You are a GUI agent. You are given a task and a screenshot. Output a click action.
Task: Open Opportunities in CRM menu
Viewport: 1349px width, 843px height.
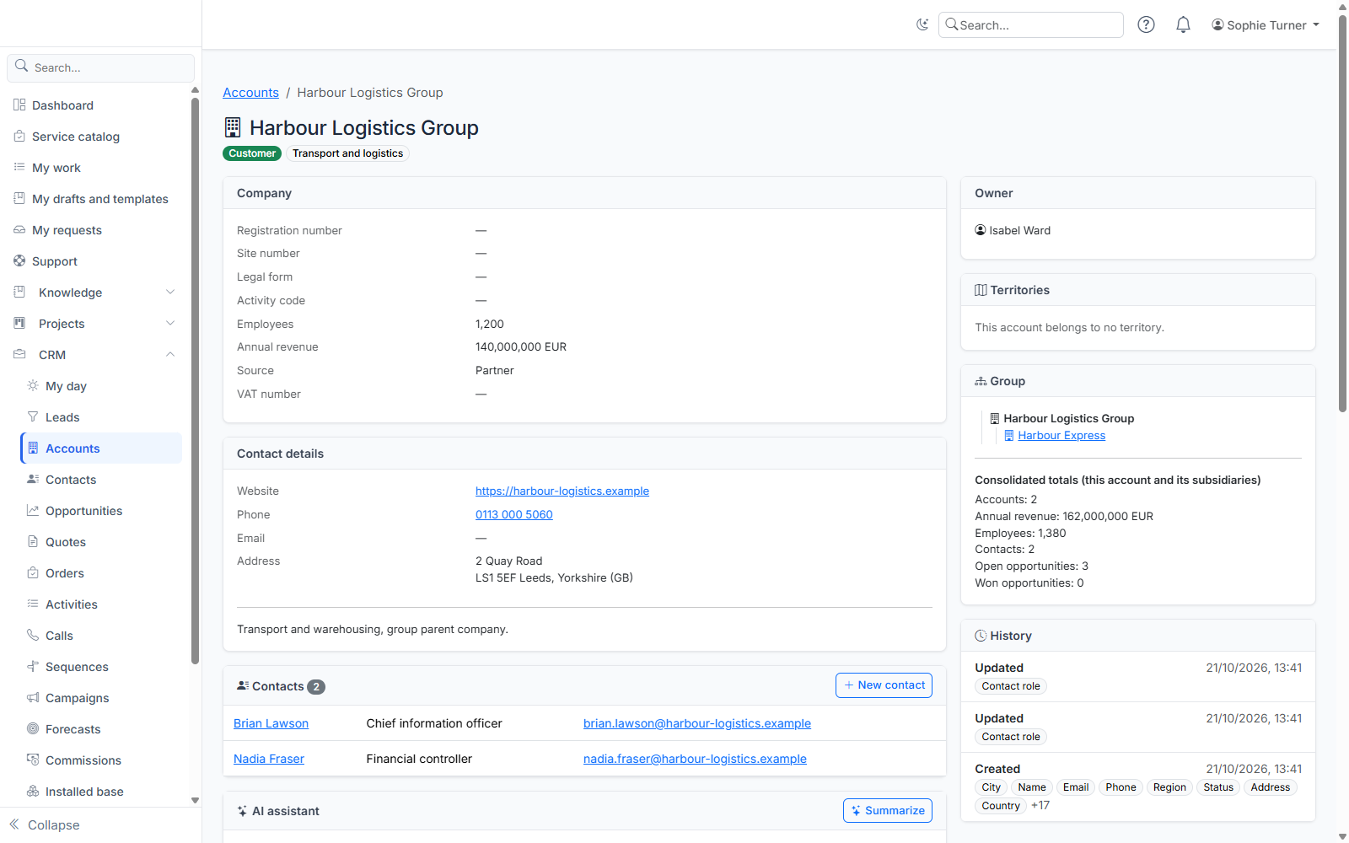(101, 511)
